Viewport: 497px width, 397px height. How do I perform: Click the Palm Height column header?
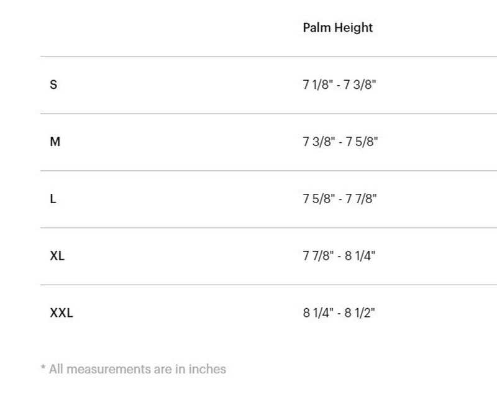point(337,28)
